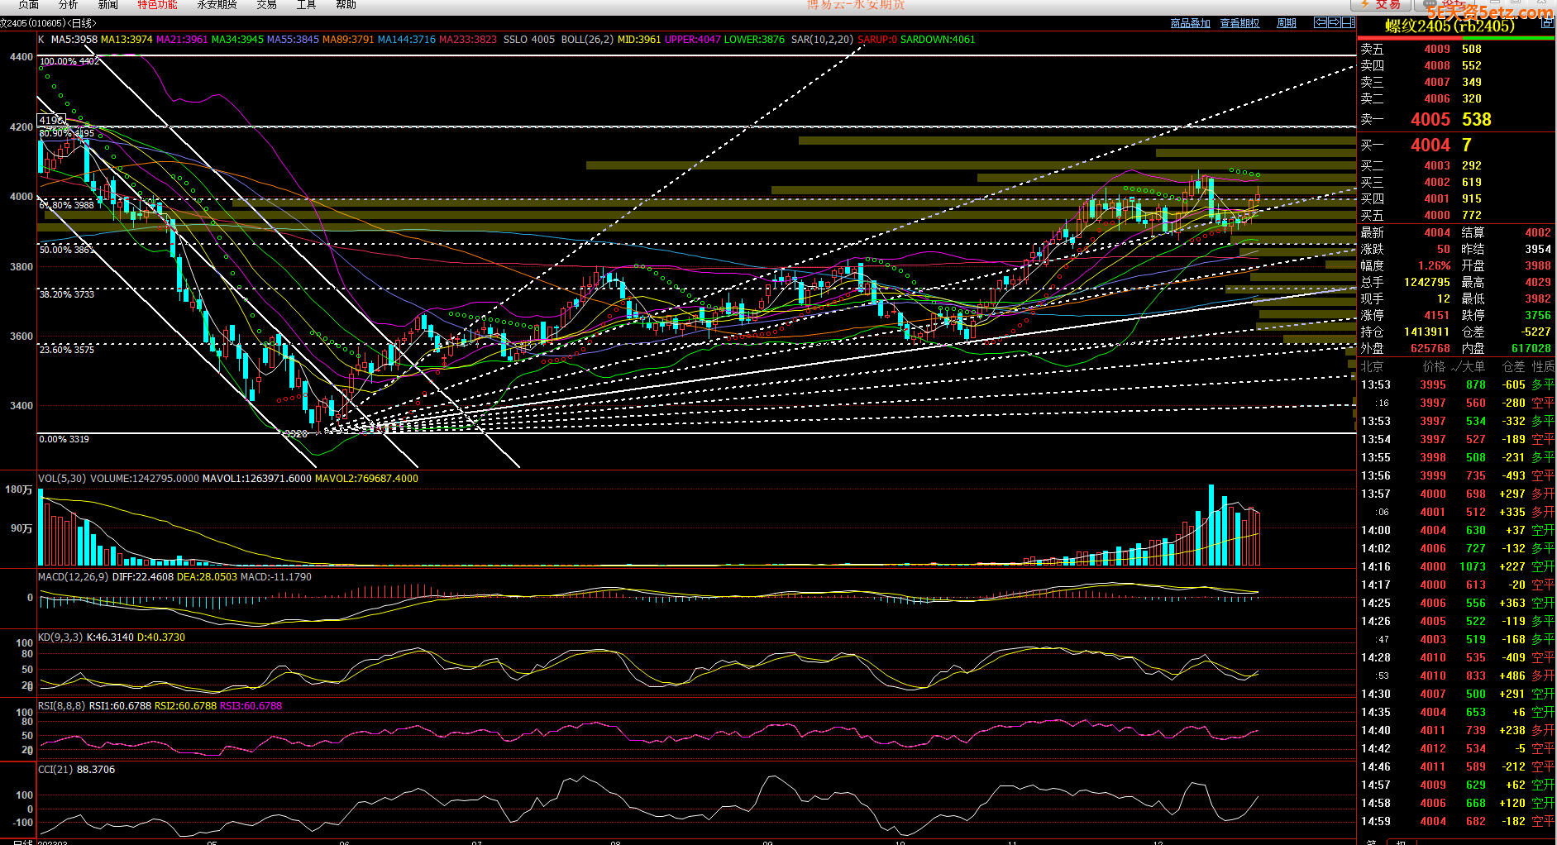The image size is (1557, 845).
Task: Click the right arrow navigation icon
Action: pyautogui.click(x=1334, y=22)
